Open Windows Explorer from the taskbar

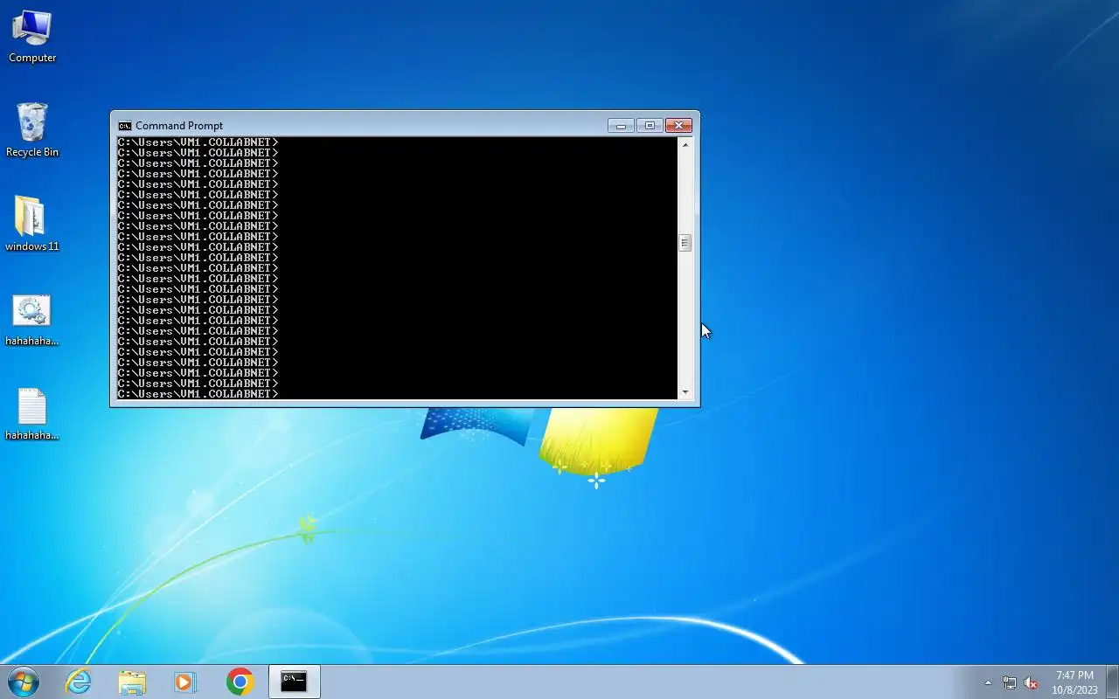132,682
